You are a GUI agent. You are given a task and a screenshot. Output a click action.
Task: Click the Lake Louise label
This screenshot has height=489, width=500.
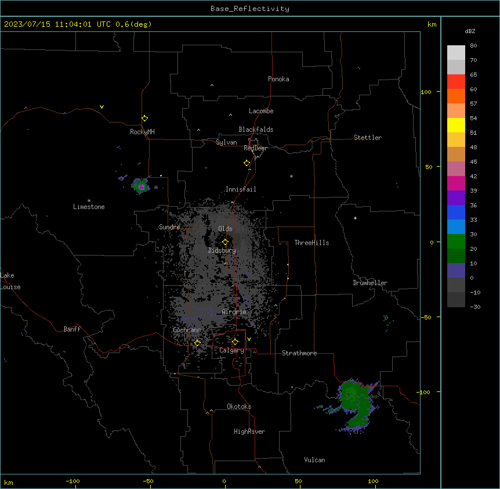point(10,281)
